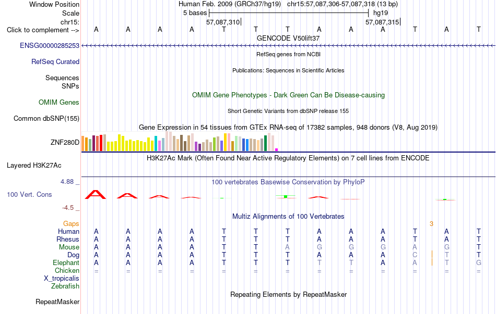The width and height of the screenshot is (496, 314).
Task: Click the Chicken species row label
Action: tap(67, 270)
